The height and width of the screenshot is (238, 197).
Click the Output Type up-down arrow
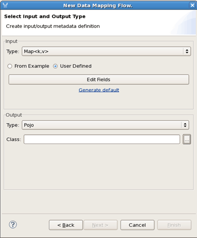click(x=185, y=125)
